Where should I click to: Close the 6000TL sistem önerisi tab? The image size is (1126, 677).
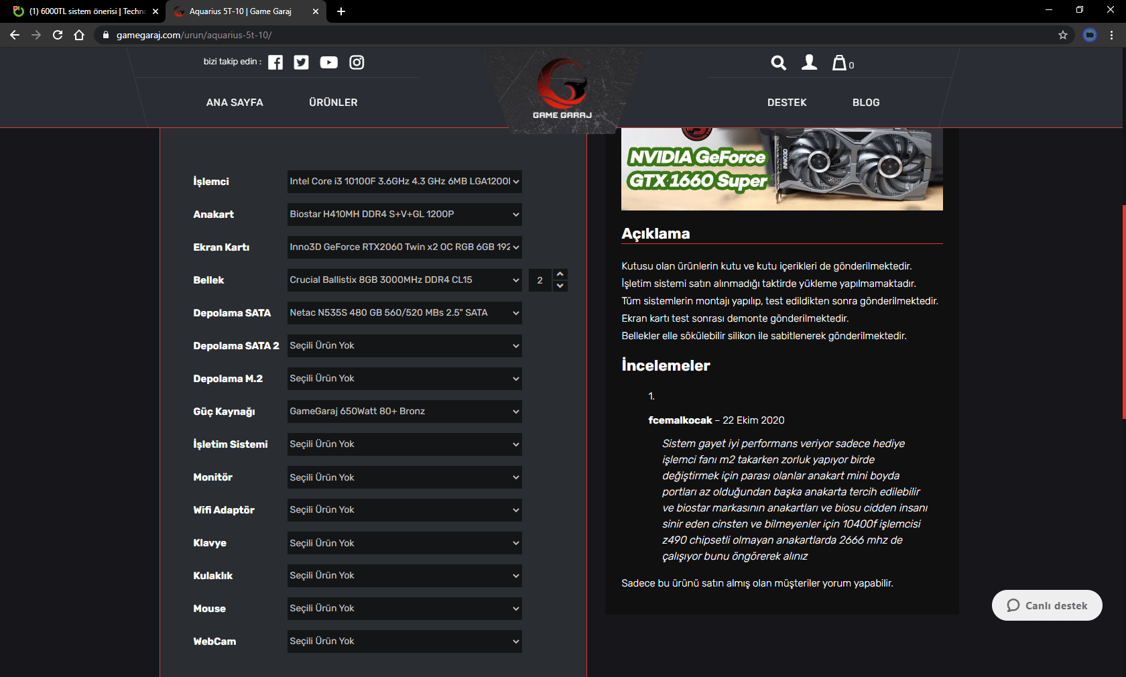[x=155, y=11]
